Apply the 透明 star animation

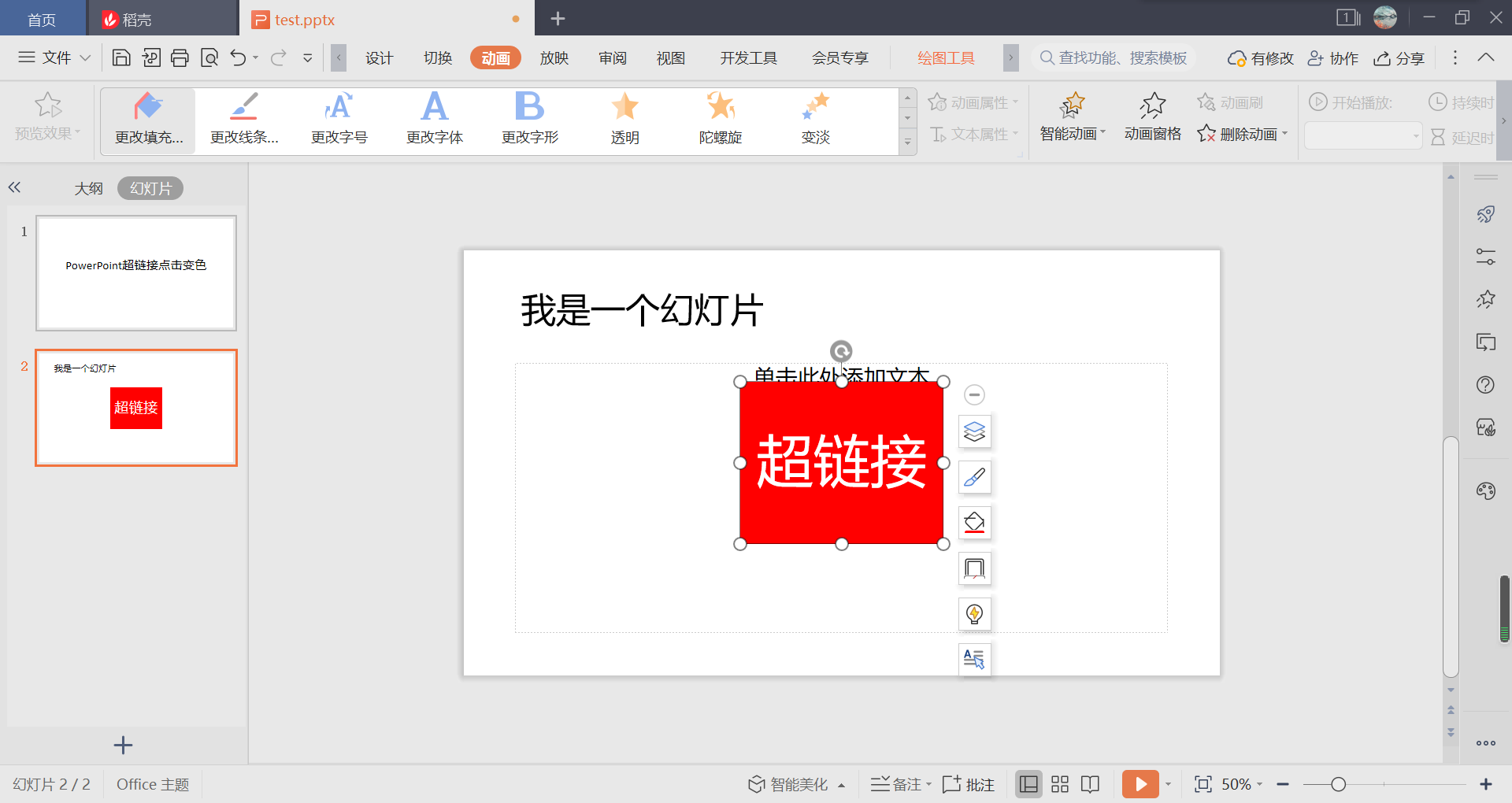pos(625,120)
